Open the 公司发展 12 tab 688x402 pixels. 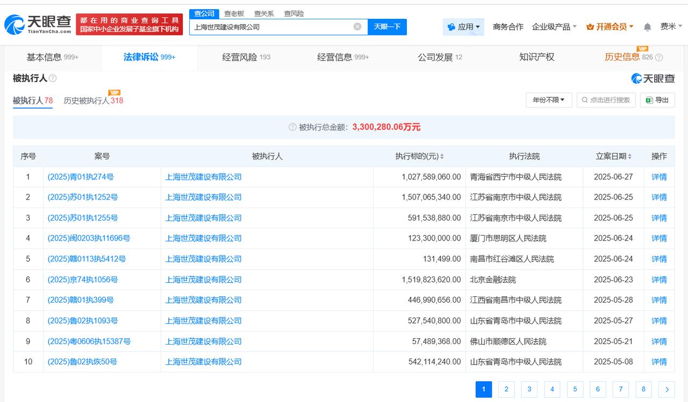tap(440, 57)
